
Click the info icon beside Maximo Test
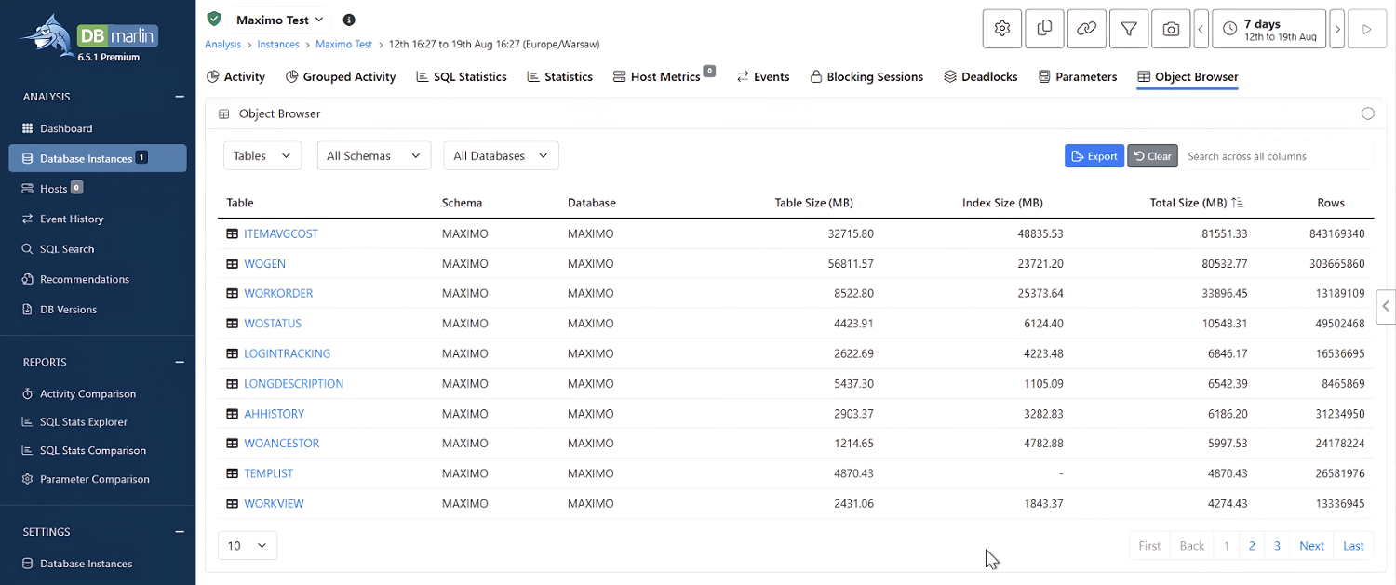click(349, 20)
